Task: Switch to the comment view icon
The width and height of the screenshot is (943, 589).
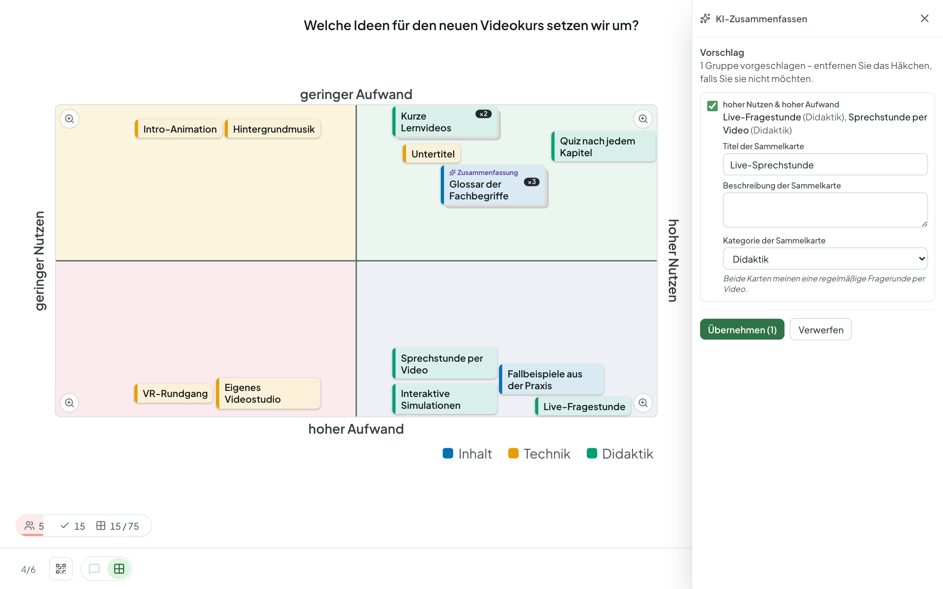Action: 94,569
